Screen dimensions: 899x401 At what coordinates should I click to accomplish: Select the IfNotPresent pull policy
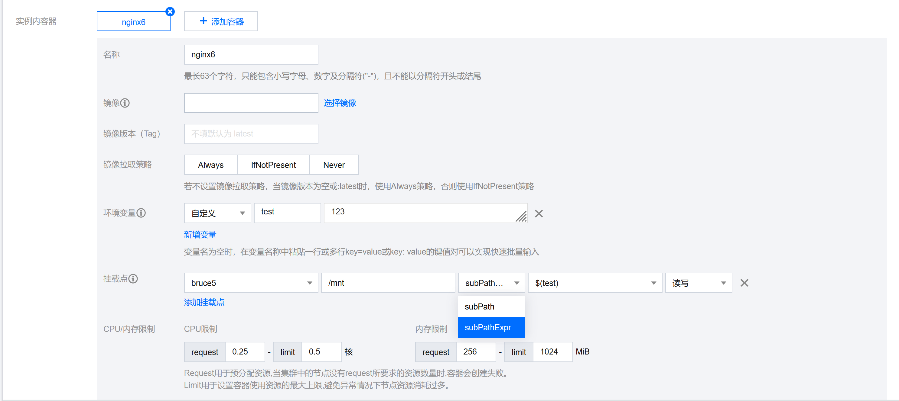[x=273, y=165]
